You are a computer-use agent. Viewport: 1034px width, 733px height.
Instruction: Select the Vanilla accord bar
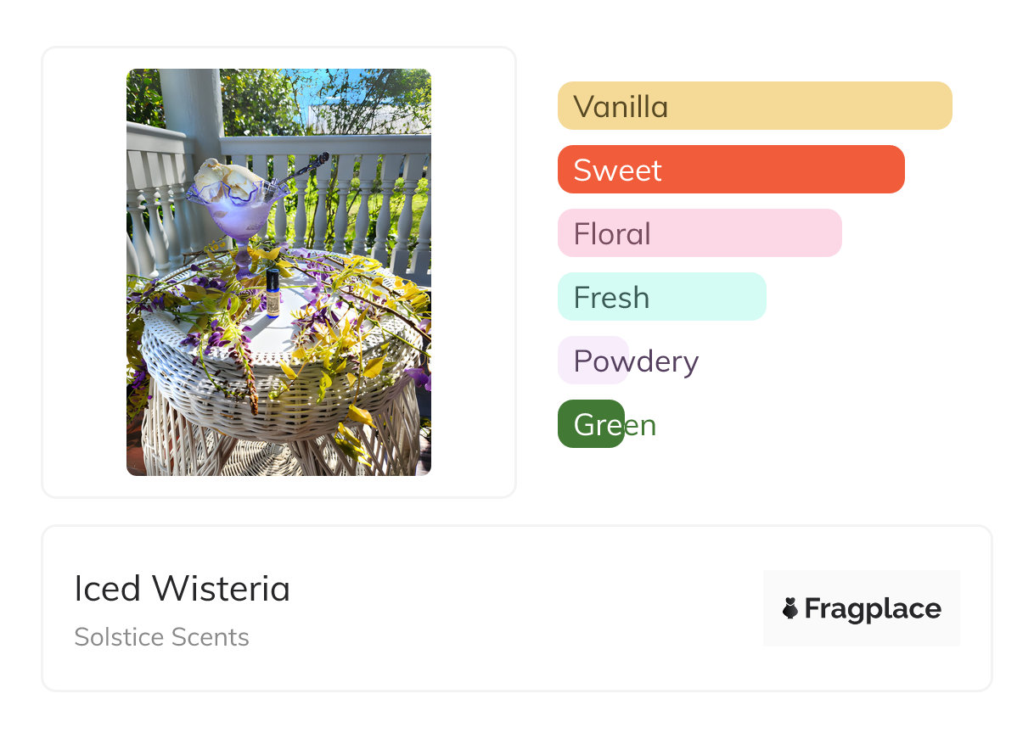(754, 106)
